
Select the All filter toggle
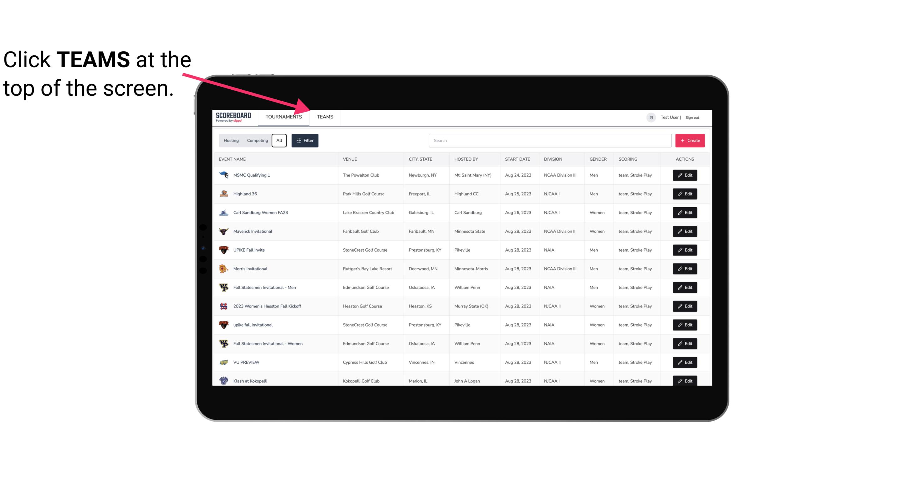pyautogui.click(x=279, y=141)
